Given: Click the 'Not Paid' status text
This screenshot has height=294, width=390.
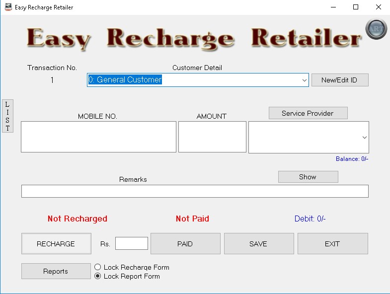Looking at the screenshot, I should pyautogui.click(x=192, y=219).
